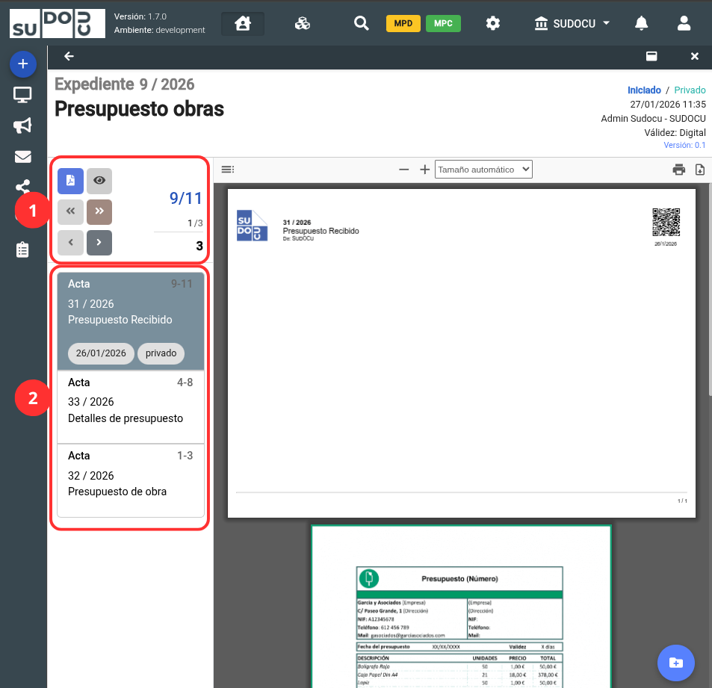
Task: Select Acta 32 / 2026 Presupuesto de obra
Action: pos(131,480)
